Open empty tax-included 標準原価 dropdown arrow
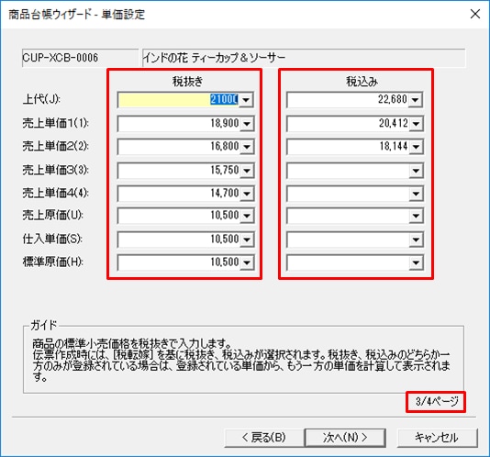 pos(416,262)
